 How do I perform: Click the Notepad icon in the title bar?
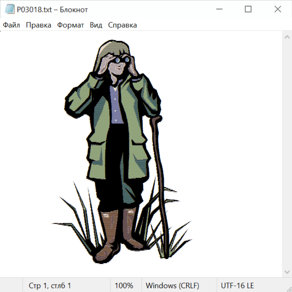point(10,9)
